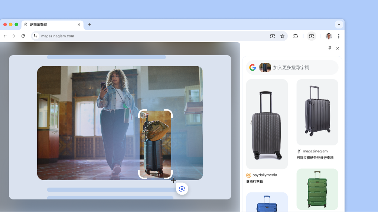
Task: Go back to the previous page
Action: [5, 36]
